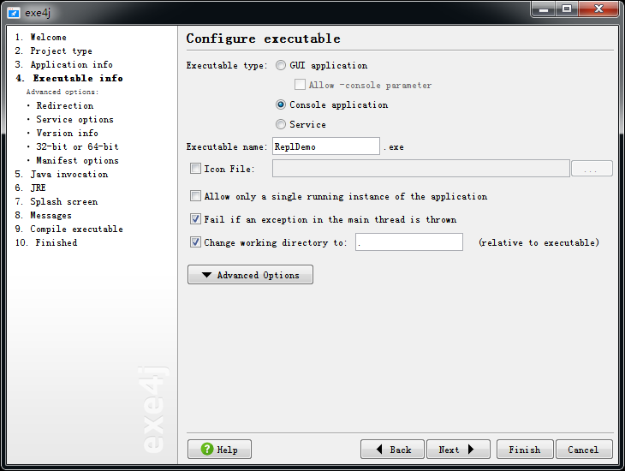Screen dimensions: 625x471
Task: Open 32-bit or 64-bit settings
Action: point(77,146)
